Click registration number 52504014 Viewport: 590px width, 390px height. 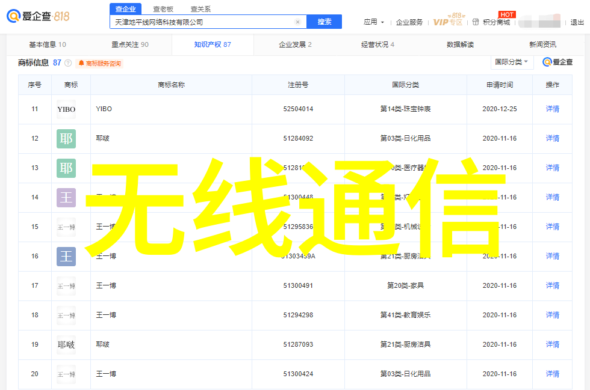pos(298,109)
